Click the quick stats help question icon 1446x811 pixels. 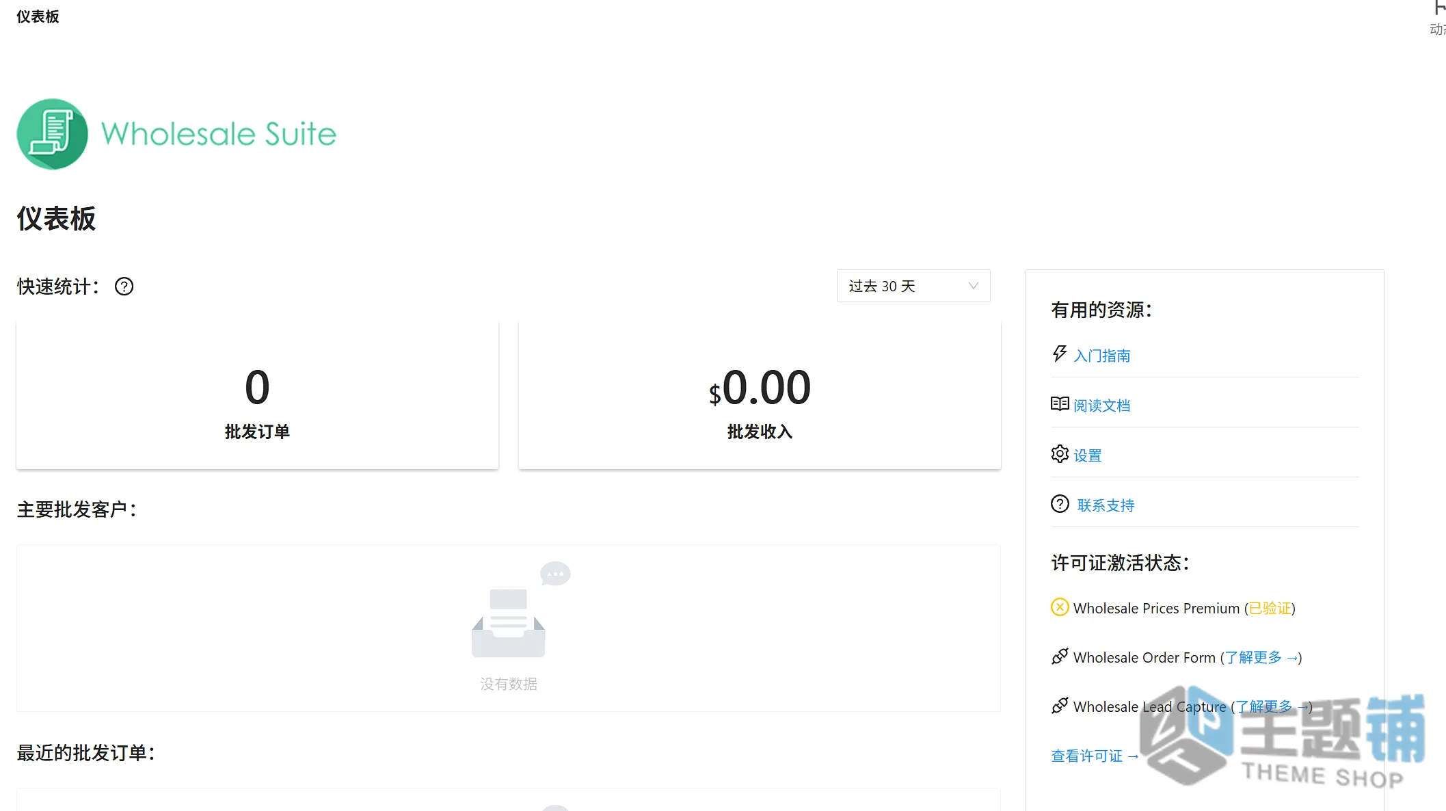click(x=124, y=287)
